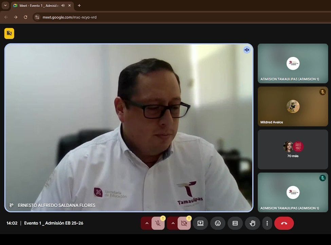Screen dimensions: 331x245
Task: Click the yellow camera-off indicator icon
Action: click(9, 33)
